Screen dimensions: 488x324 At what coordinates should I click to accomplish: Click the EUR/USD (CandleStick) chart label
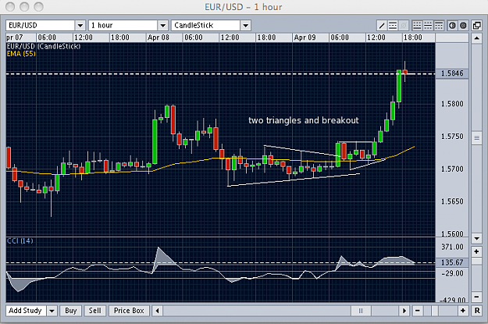pyautogui.click(x=44, y=46)
